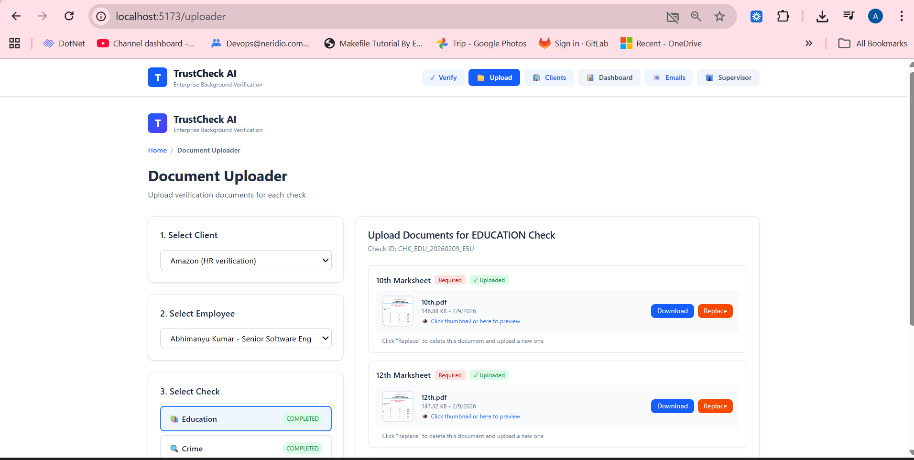The width and height of the screenshot is (914, 460).
Task: Download the 10th.pdf document
Action: (672, 311)
